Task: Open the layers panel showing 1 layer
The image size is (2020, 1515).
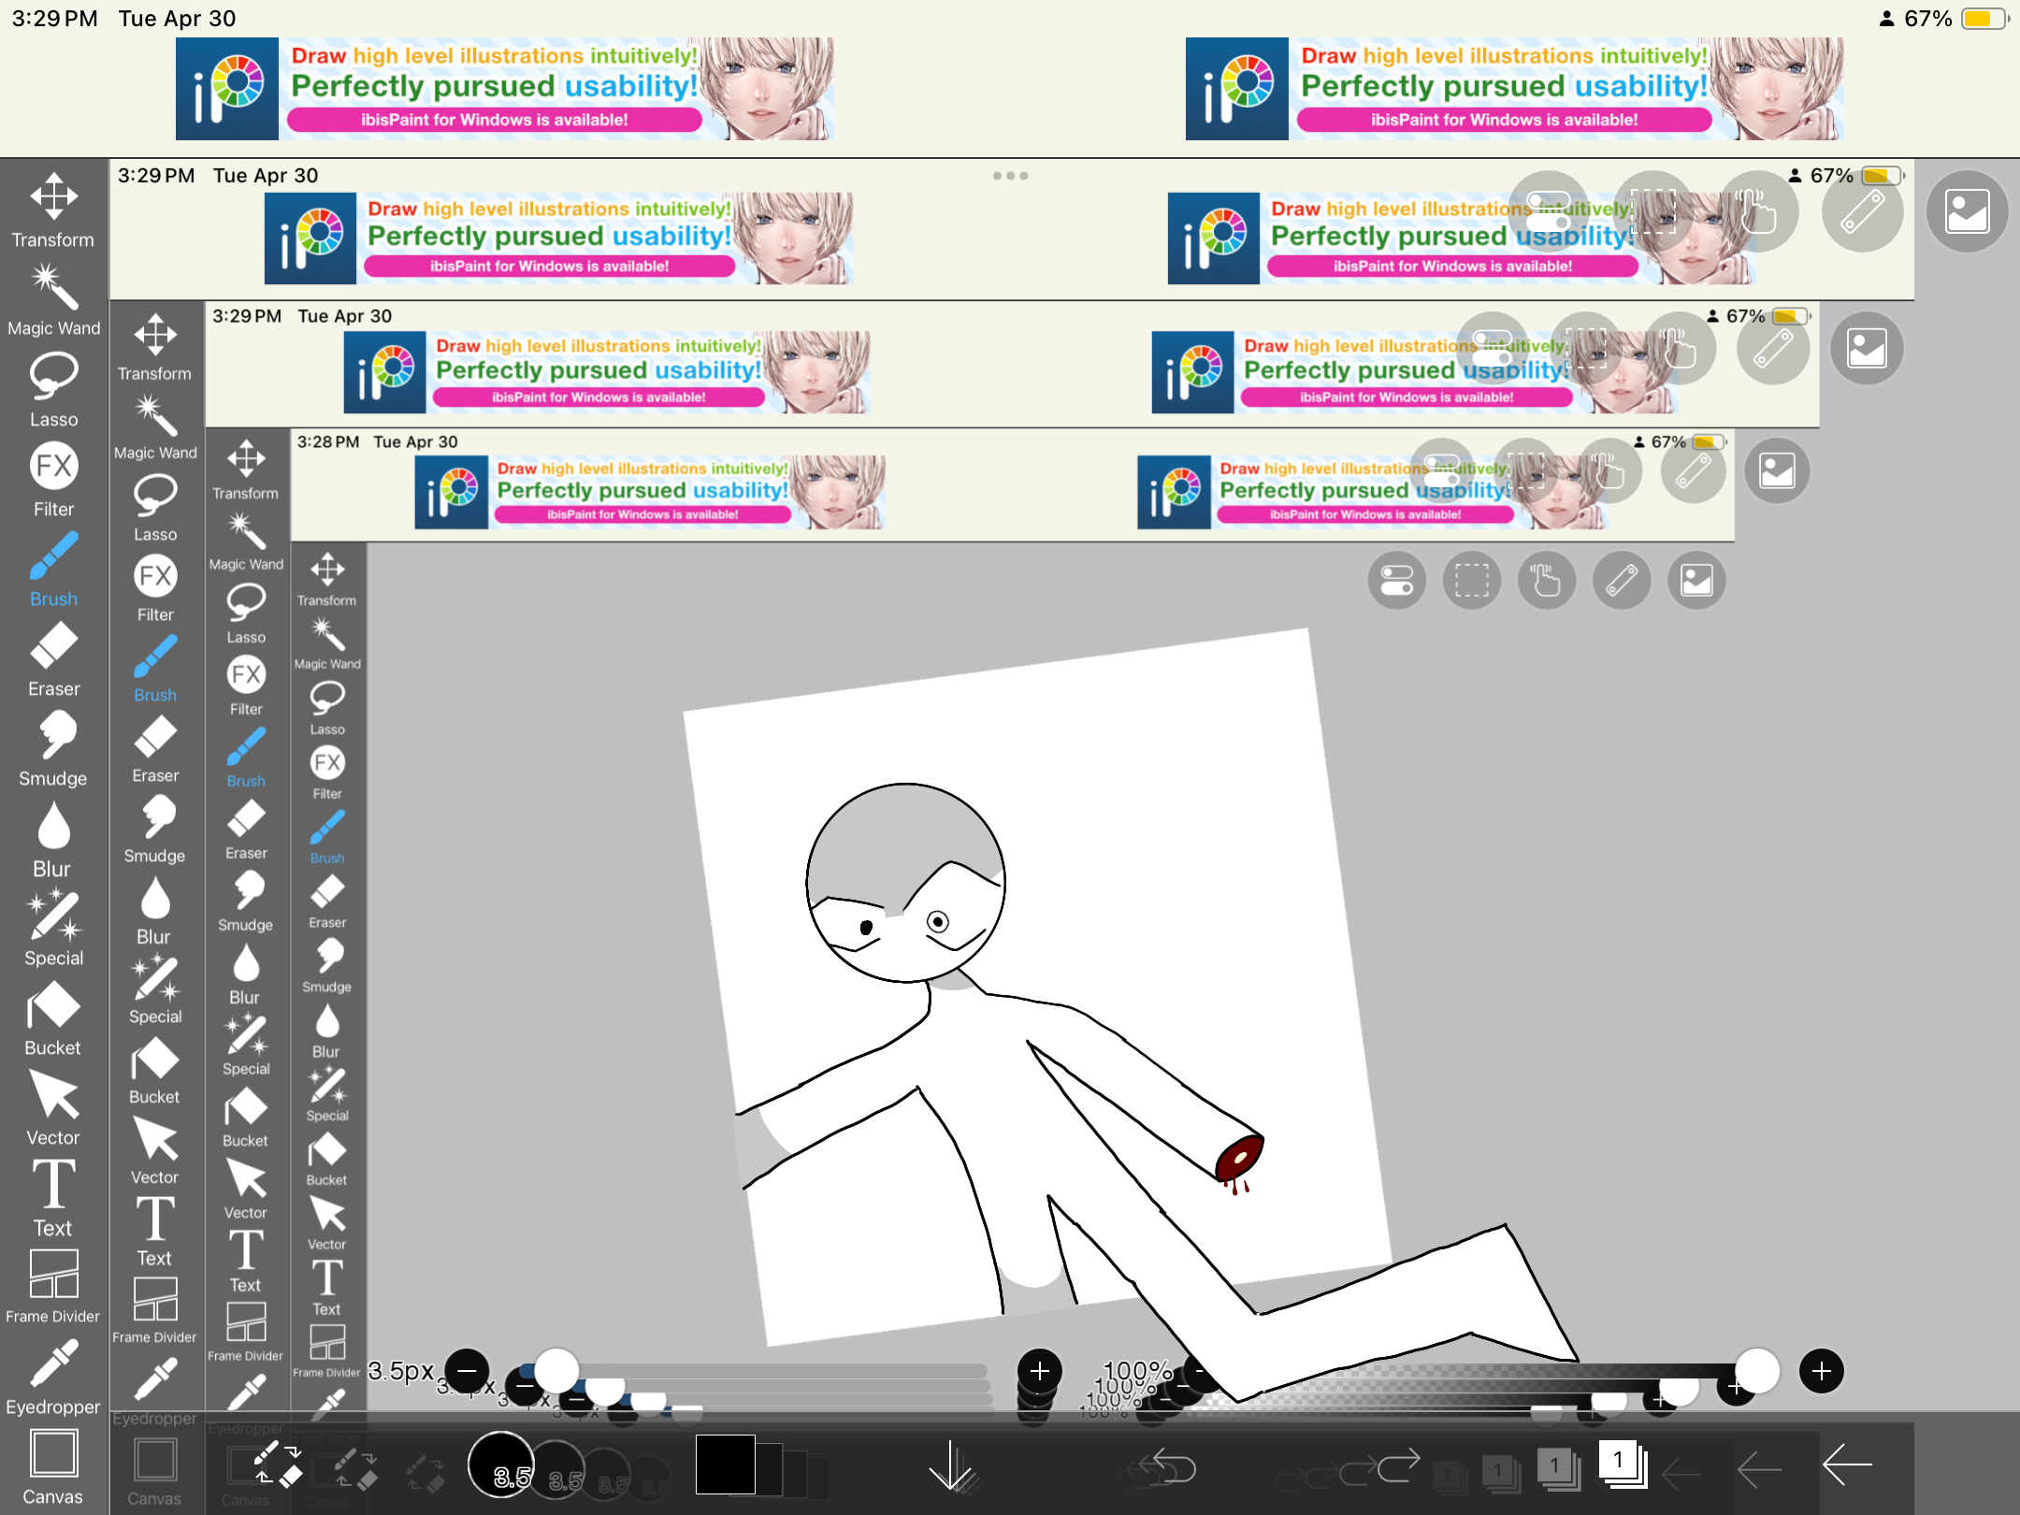Action: 1623,1464
